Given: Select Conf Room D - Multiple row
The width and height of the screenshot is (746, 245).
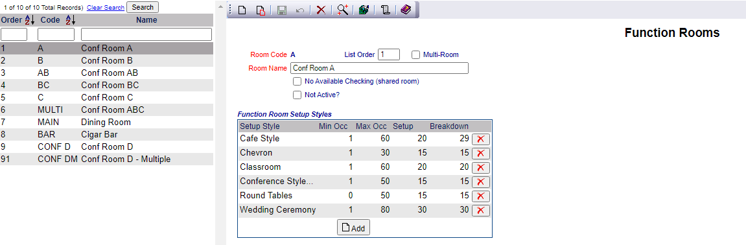Looking at the screenshot, I should click(x=106, y=159).
